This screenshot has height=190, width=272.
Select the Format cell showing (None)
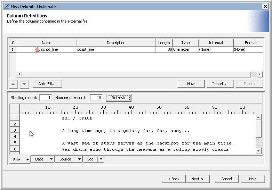(x=248, y=50)
